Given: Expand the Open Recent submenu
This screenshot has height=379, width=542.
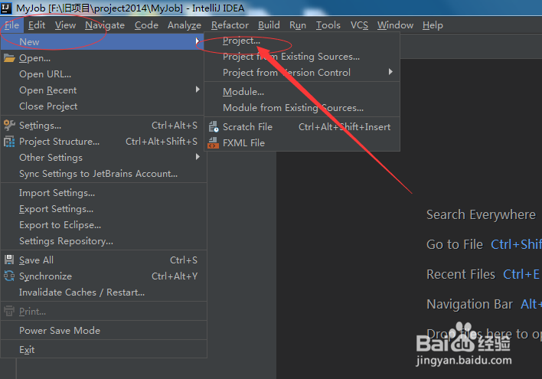Looking at the screenshot, I should pos(103,90).
